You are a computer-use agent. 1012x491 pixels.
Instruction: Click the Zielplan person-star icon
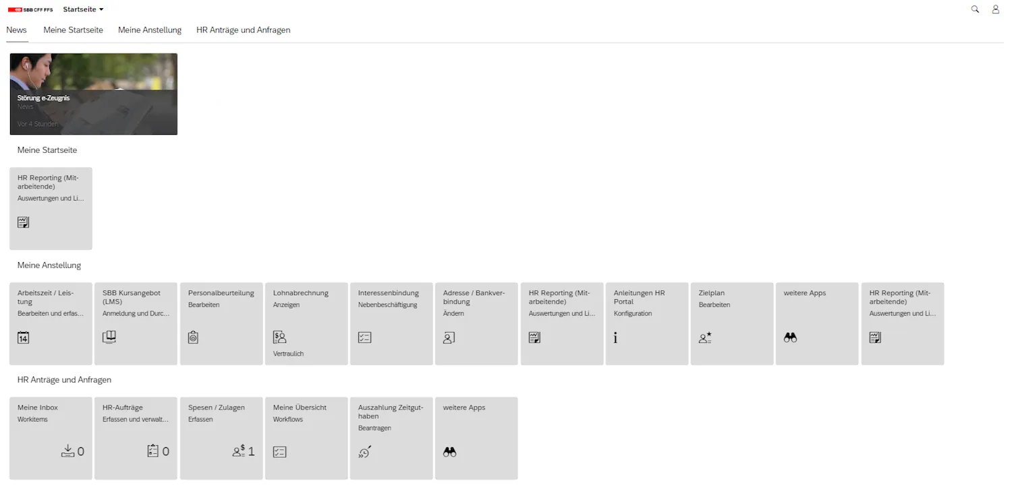pyautogui.click(x=705, y=337)
